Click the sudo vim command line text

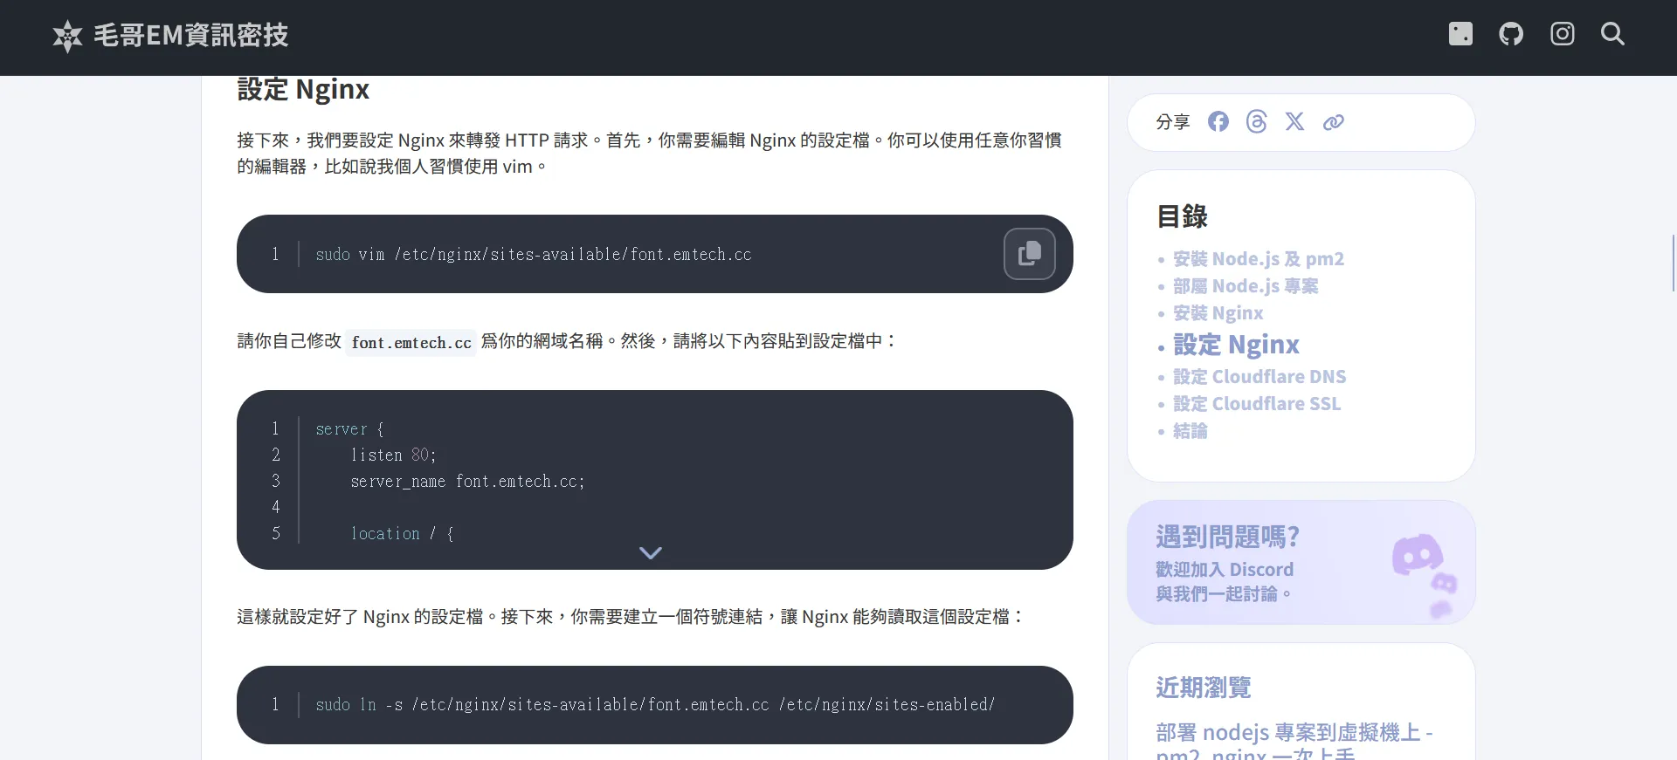(x=534, y=255)
